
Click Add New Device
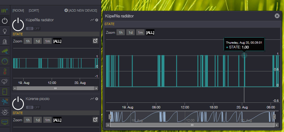(x=81, y=10)
